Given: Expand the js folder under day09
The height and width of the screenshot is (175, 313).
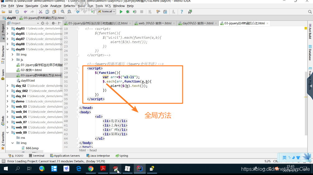Looking at the screenshot, I should (x=12, y=60).
